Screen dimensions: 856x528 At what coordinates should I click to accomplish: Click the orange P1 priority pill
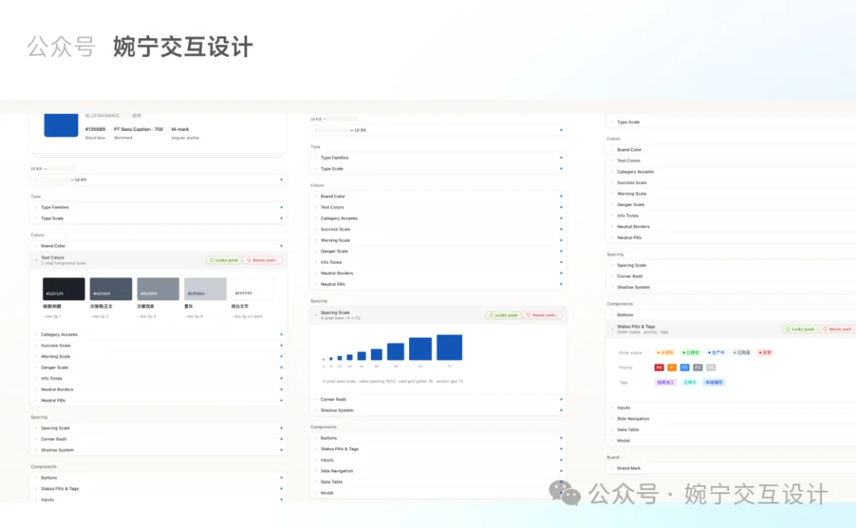point(672,368)
